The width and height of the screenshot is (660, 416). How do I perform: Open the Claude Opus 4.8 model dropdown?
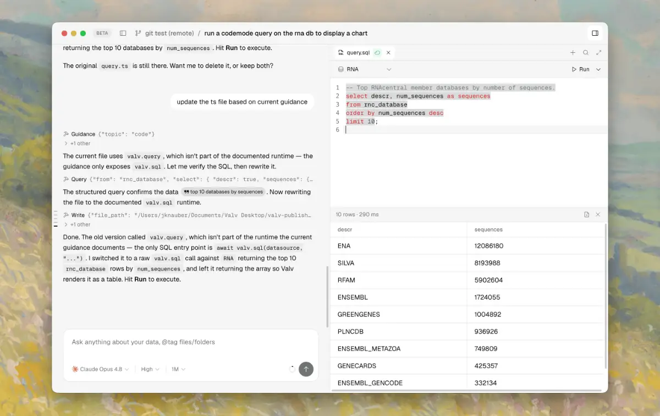tap(101, 369)
